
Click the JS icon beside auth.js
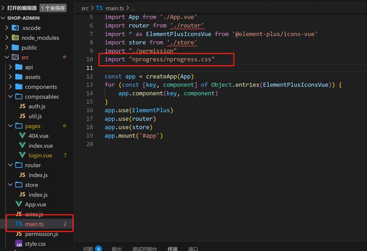click(x=22, y=106)
